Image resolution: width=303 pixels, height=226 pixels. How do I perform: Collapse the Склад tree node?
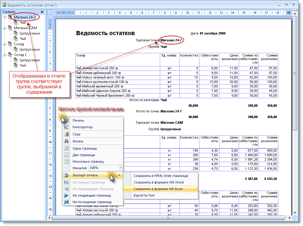pyautogui.click(x=5, y=44)
